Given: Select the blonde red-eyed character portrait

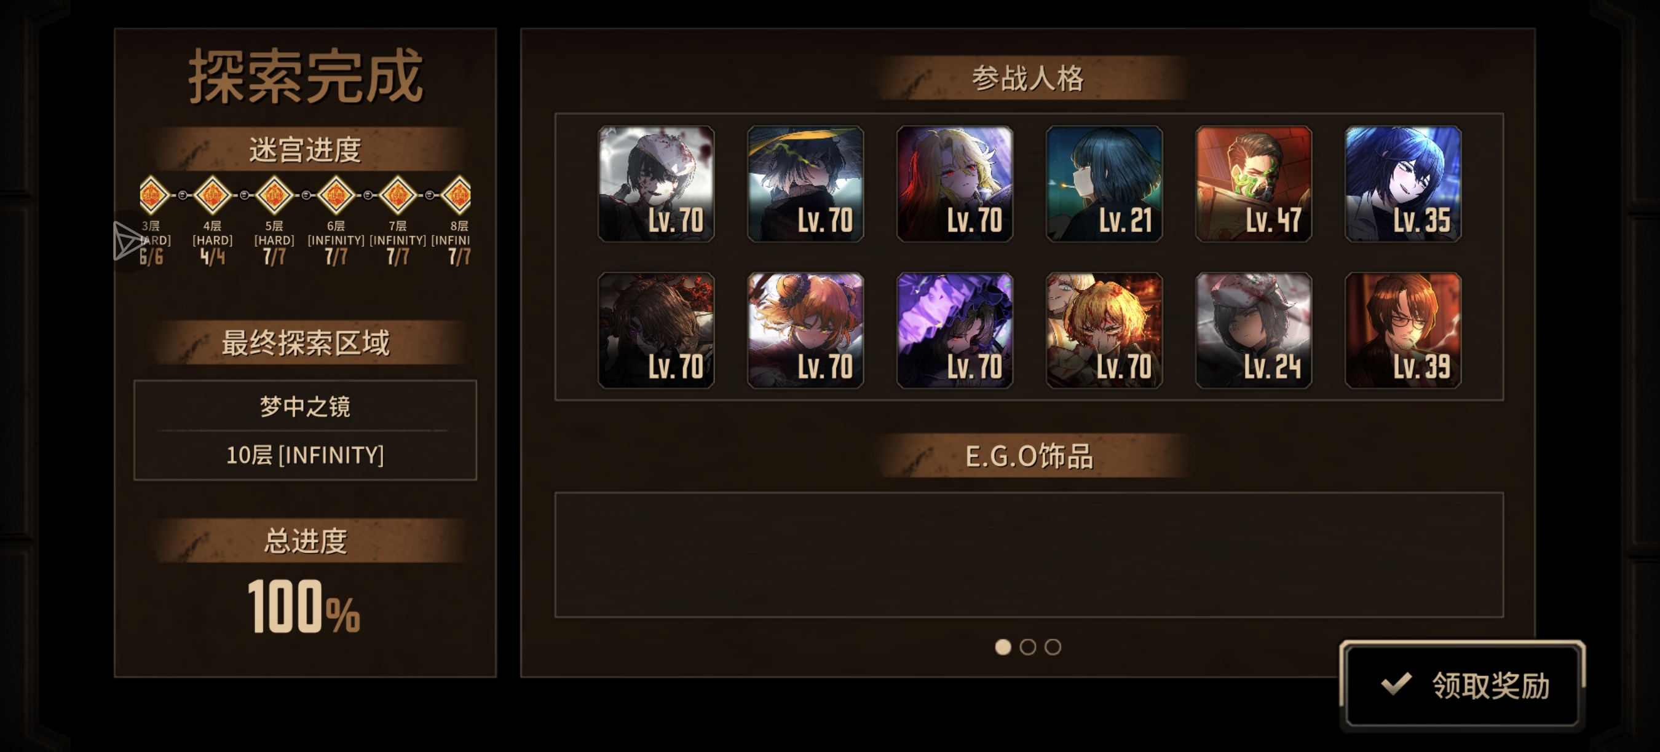Looking at the screenshot, I should (x=955, y=184).
